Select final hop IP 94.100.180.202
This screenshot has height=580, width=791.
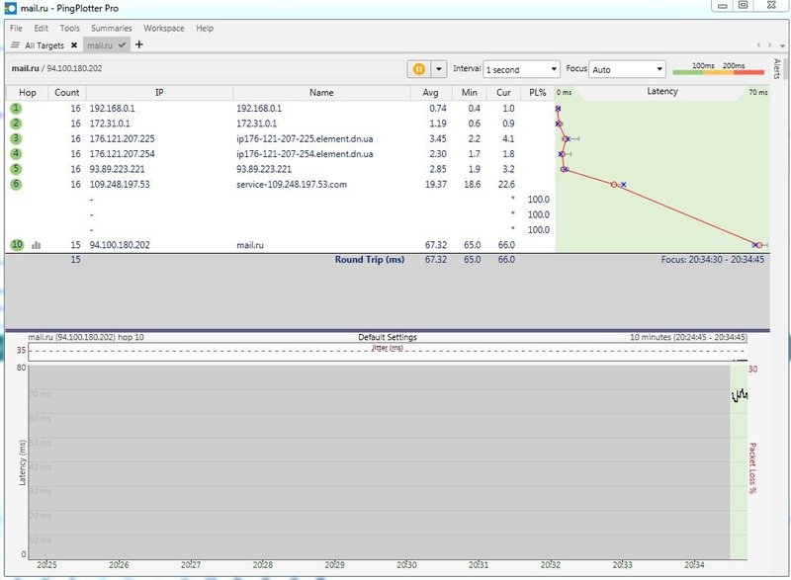[120, 245]
